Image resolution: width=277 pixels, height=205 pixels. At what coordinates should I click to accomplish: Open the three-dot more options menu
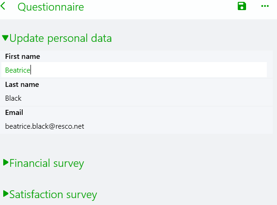point(265,6)
